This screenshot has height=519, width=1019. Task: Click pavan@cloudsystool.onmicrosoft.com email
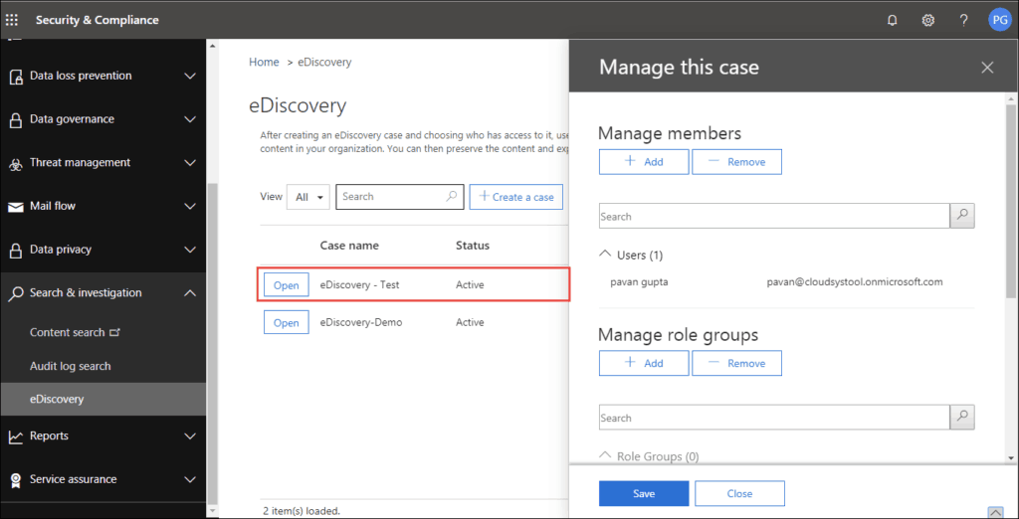[x=854, y=282]
